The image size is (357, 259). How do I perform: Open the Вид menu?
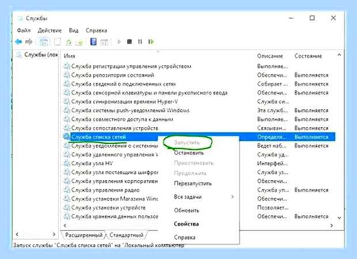click(74, 31)
